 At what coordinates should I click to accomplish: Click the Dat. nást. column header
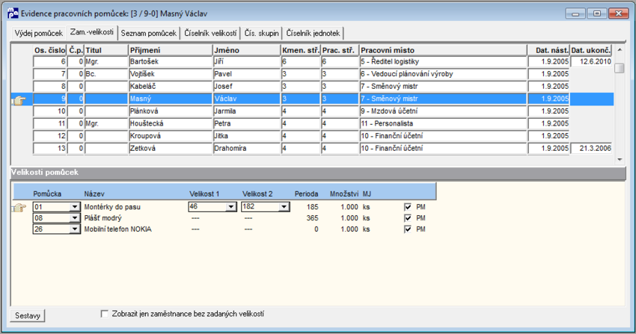(549, 50)
